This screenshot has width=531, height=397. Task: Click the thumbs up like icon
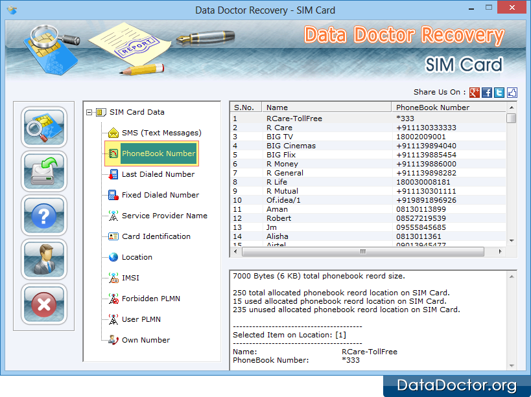512,93
